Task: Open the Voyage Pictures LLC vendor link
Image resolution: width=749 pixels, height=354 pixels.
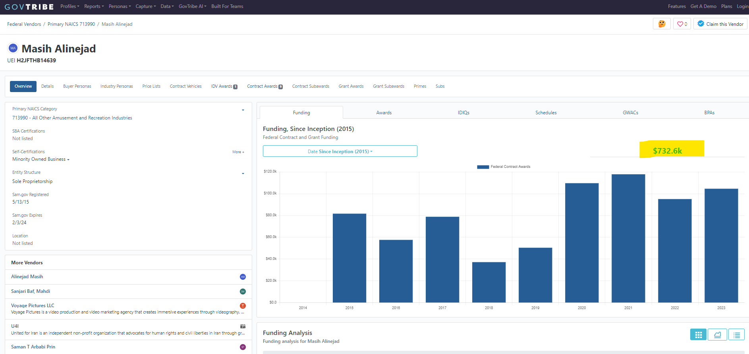Action: click(x=33, y=306)
